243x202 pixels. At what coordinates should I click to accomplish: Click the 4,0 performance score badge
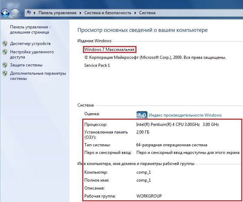pos(142,115)
